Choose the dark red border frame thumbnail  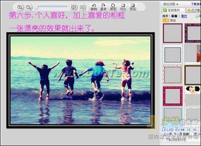pyautogui.click(x=172, y=33)
